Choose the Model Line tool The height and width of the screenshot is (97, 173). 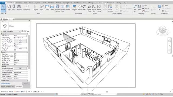coord(94,8)
